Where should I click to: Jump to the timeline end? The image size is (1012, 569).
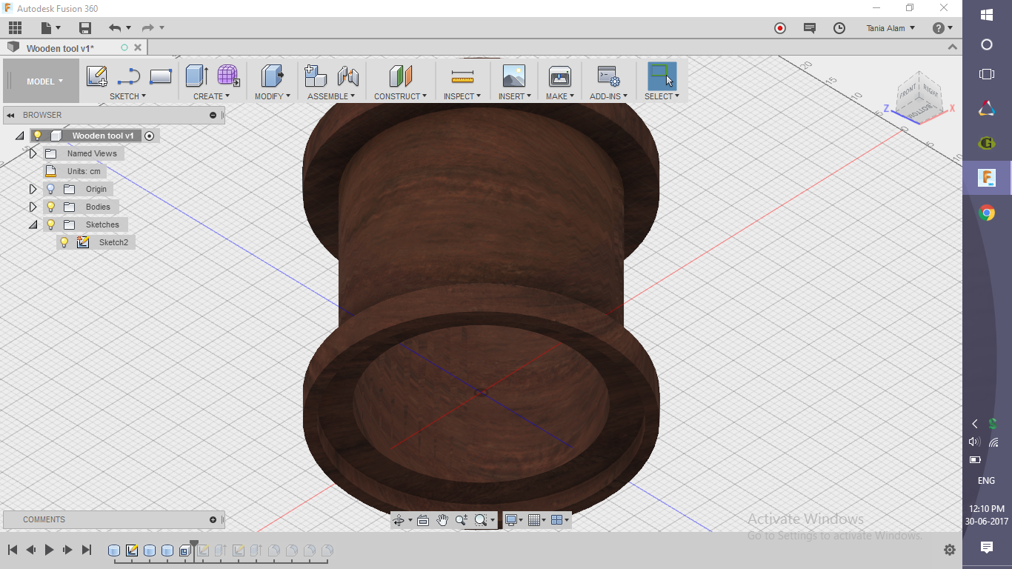(87, 550)
